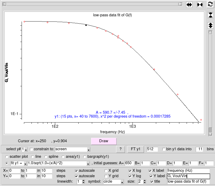This screenshot has height=186, width=215.
Task: Expand the fit function formula dropdown
Action: [88, 163]
